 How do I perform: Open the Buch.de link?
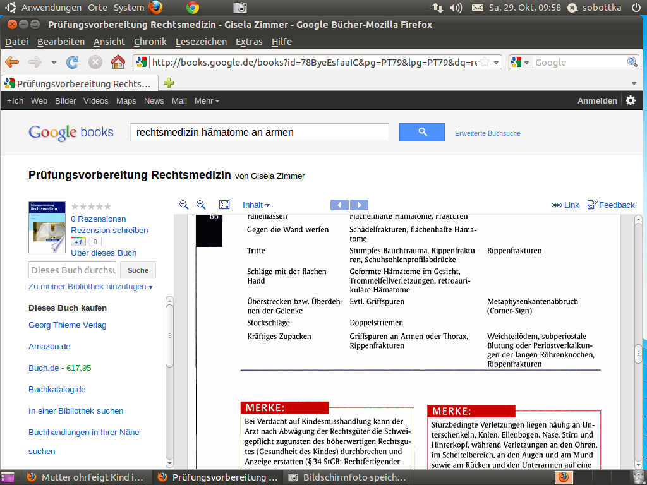point(44,368)
